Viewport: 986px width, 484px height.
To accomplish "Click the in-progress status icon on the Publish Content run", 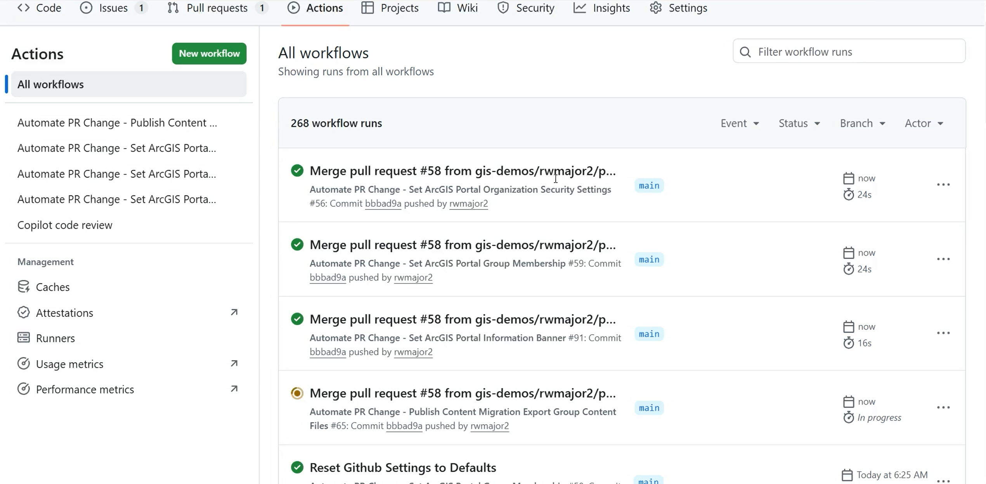I will tap(297, 393).
